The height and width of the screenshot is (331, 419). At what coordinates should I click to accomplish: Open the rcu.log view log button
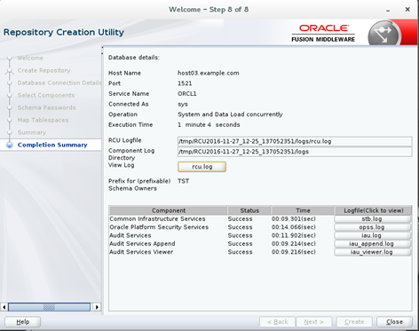tap(202, 167)
